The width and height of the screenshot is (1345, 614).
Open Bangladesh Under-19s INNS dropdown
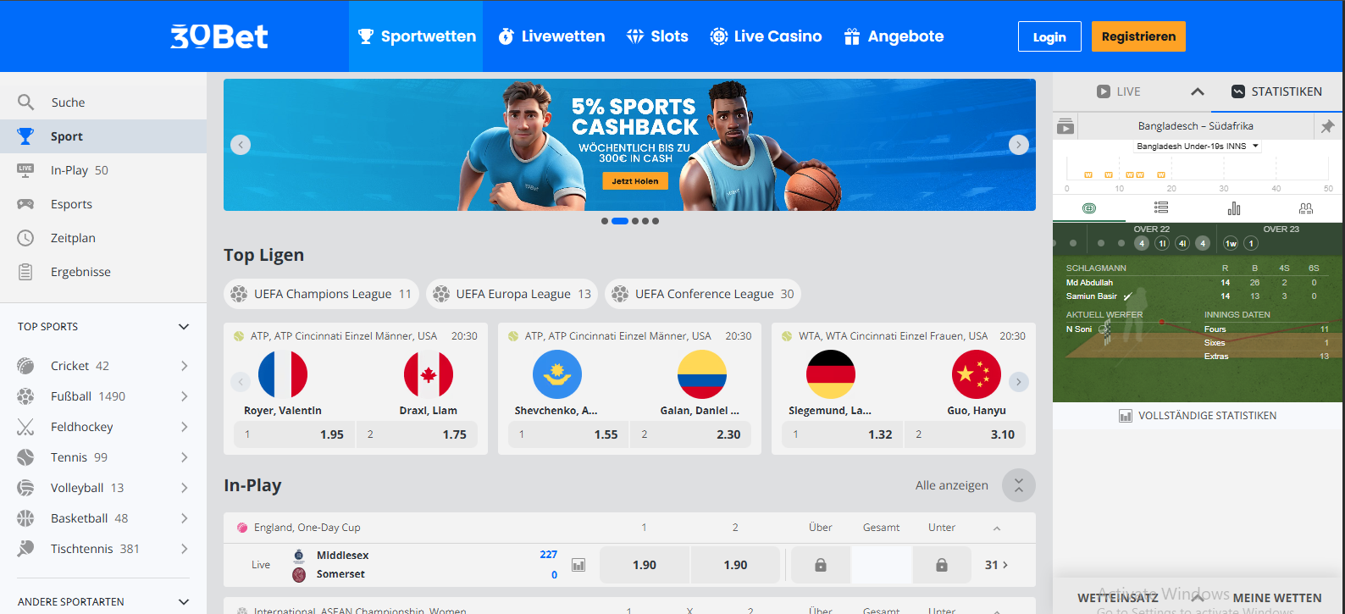[1197, 147]
